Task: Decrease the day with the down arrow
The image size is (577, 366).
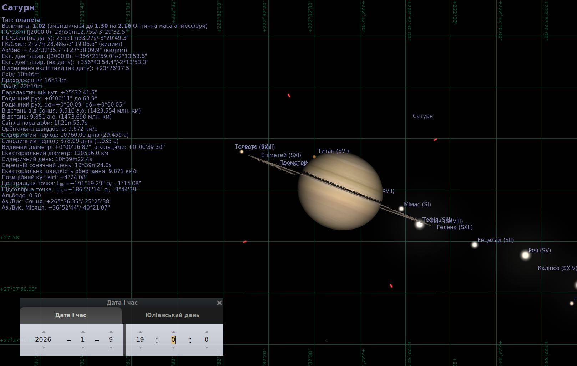Action: (x=111, y=347)
